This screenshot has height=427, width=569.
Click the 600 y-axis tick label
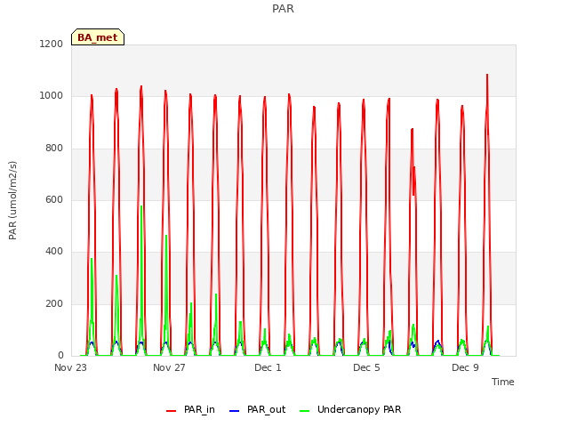54,199
